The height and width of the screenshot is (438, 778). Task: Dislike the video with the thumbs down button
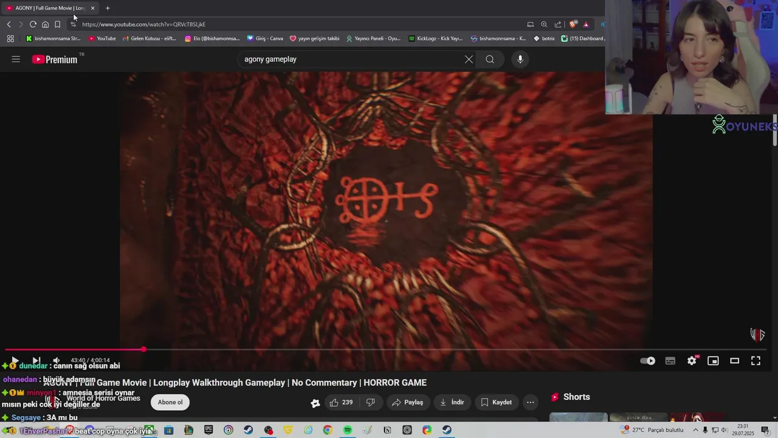tap(371, 402)
